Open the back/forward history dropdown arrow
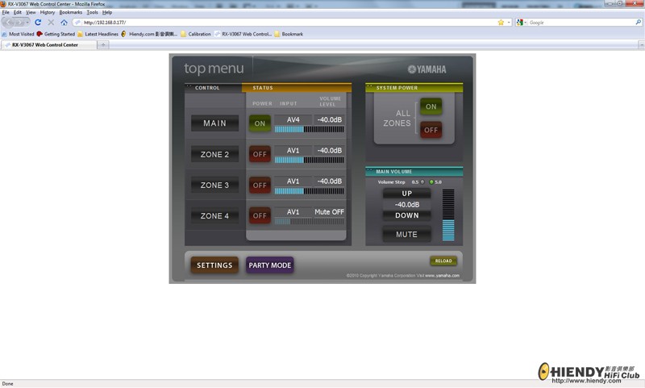Screen dimensions: 645x388 click(27, 23)
